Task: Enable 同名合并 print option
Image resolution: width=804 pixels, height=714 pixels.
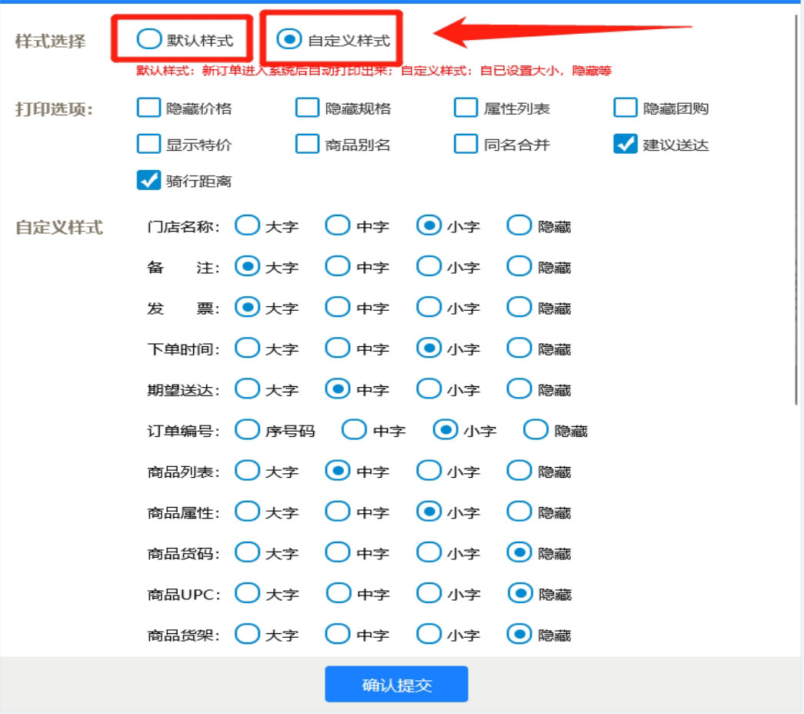Action: (465, 144)
